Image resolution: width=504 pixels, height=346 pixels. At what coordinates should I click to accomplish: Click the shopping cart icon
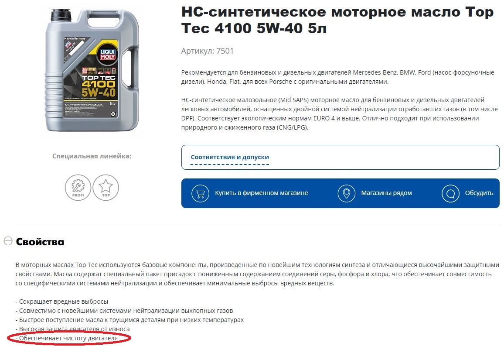pyautogui.click(x=200, y=193)
